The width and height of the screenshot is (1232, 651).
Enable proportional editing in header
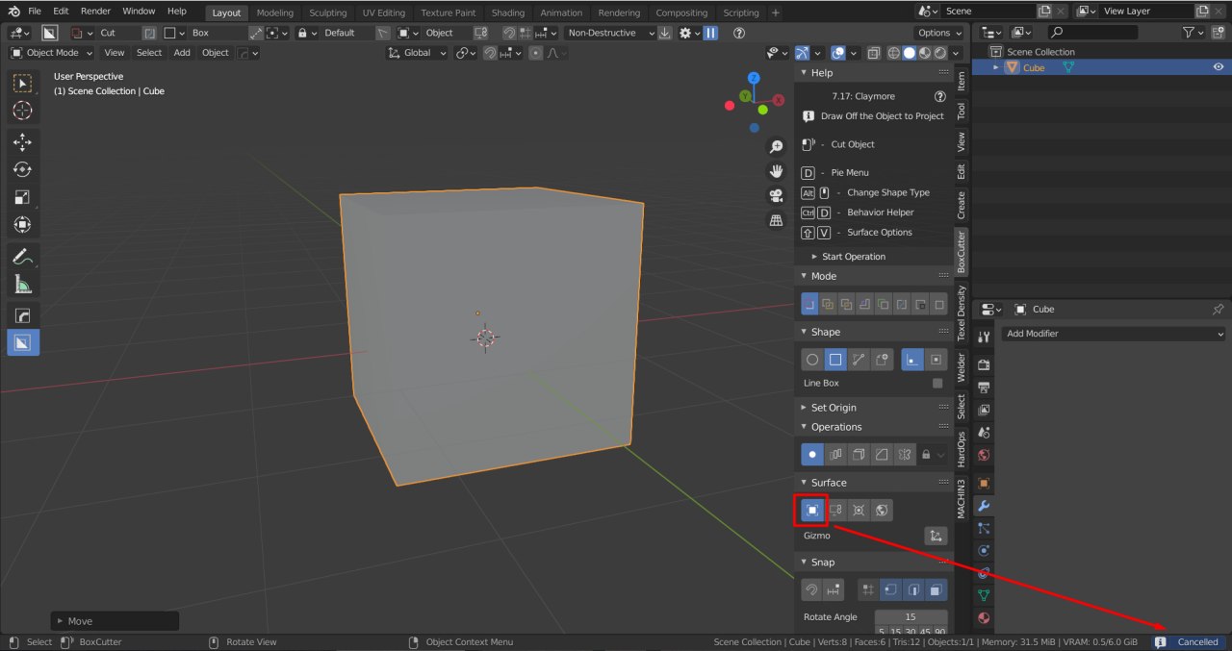[536, 53]
